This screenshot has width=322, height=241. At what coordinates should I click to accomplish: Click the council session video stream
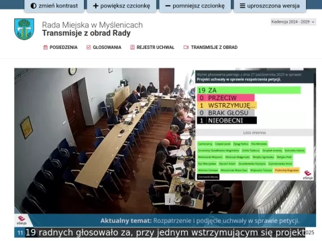point(165,147)
